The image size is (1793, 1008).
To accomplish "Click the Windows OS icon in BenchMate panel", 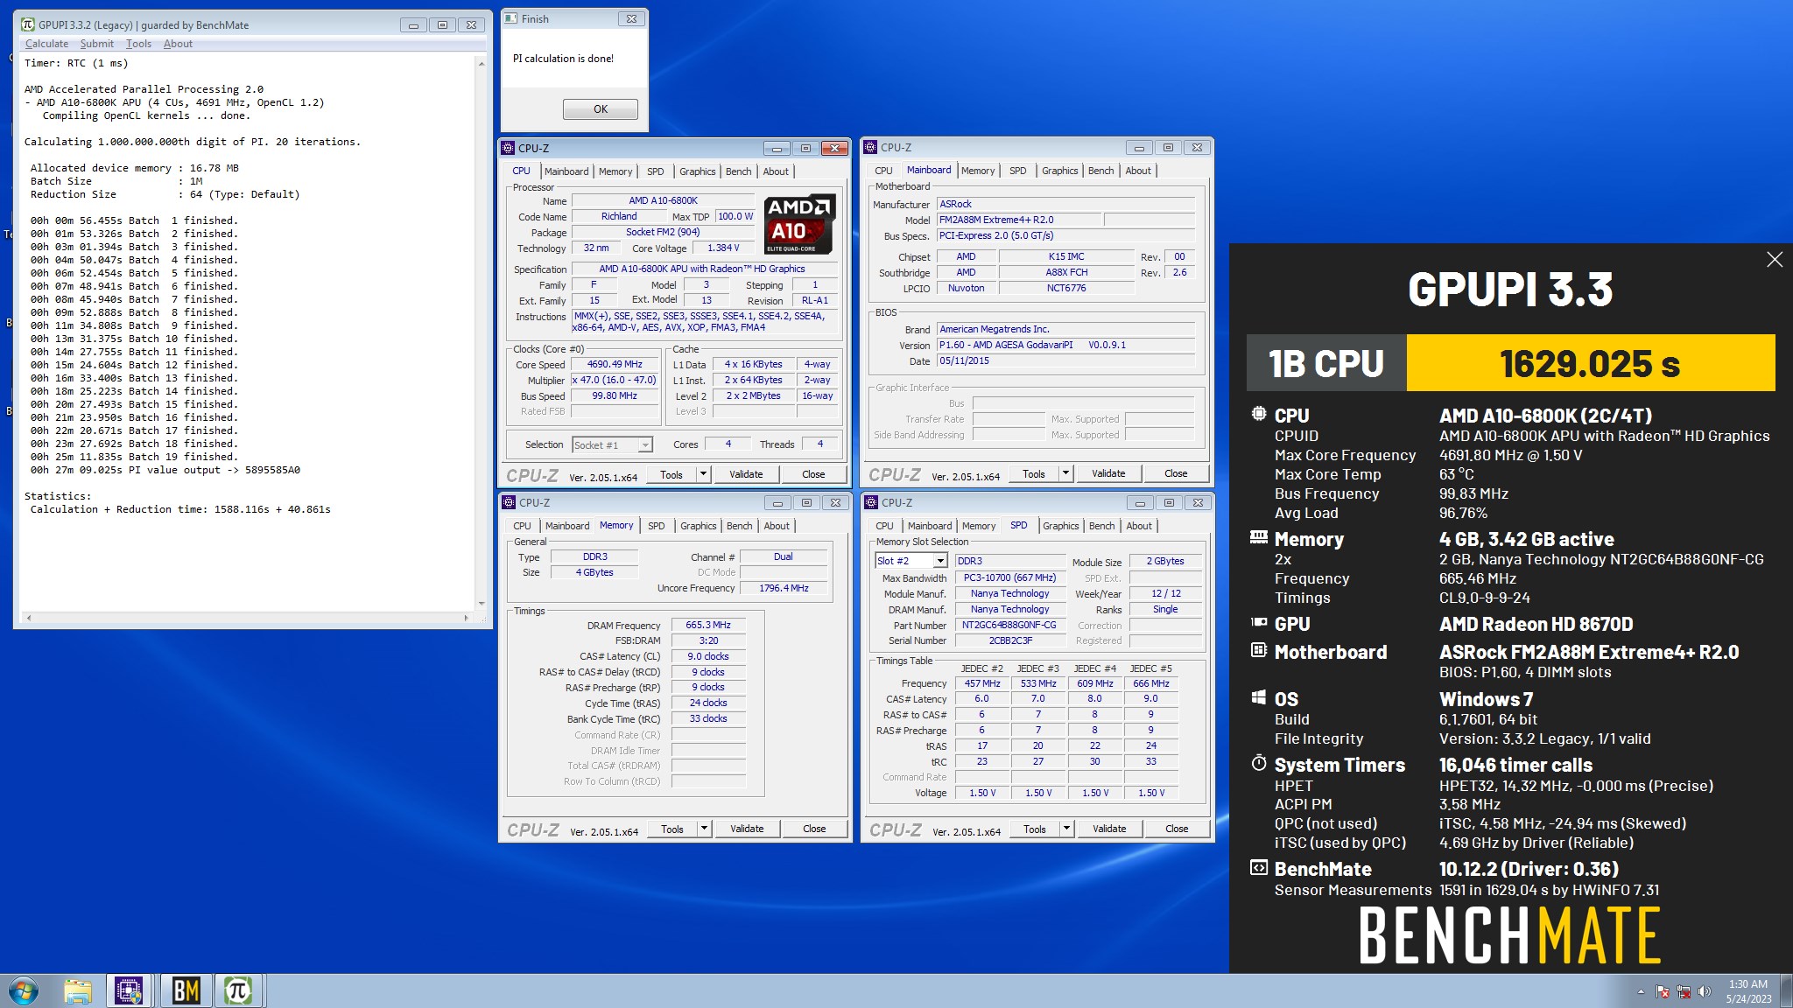I will pyautogui.click(x=1259, y=697).
